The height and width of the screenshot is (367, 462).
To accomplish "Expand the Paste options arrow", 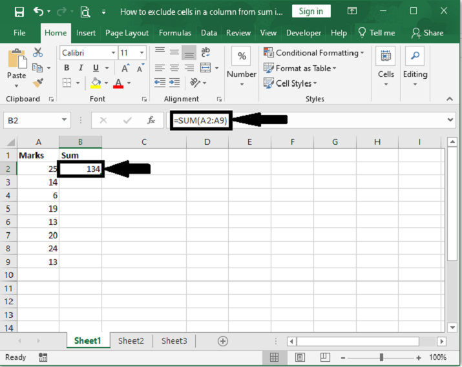I will coord(17,86).
